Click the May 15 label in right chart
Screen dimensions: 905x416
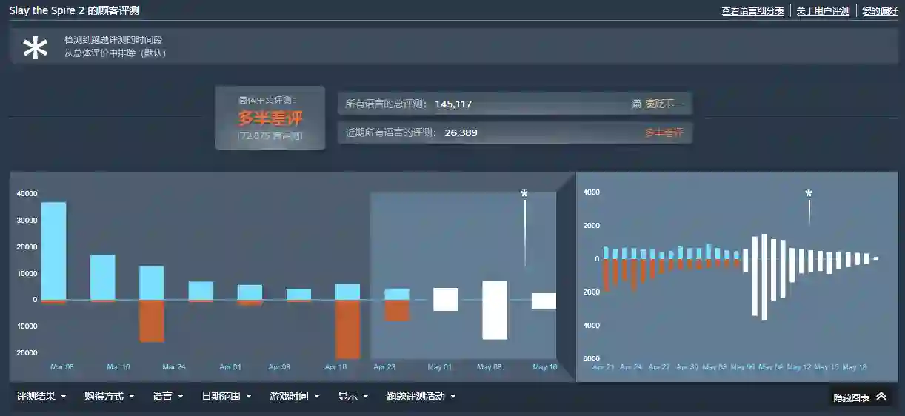(x=826, y=367)
